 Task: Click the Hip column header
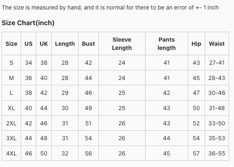(196, 44)
